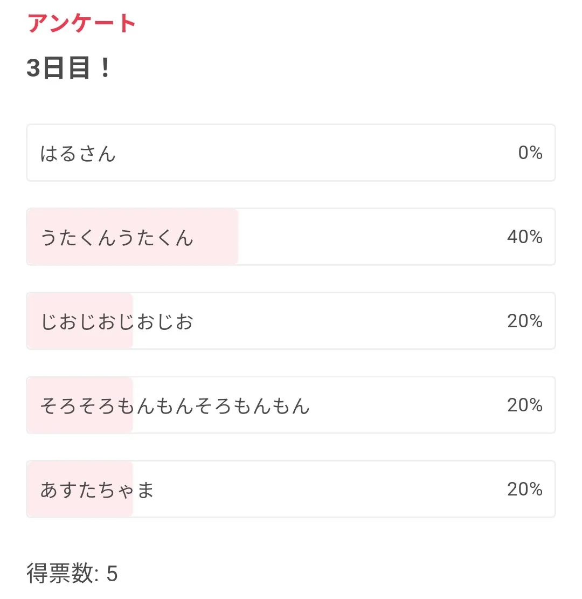Choose the うたくんうたくん poll option label
This screenshot has width=582, height=599.
(x=116, y=237)
